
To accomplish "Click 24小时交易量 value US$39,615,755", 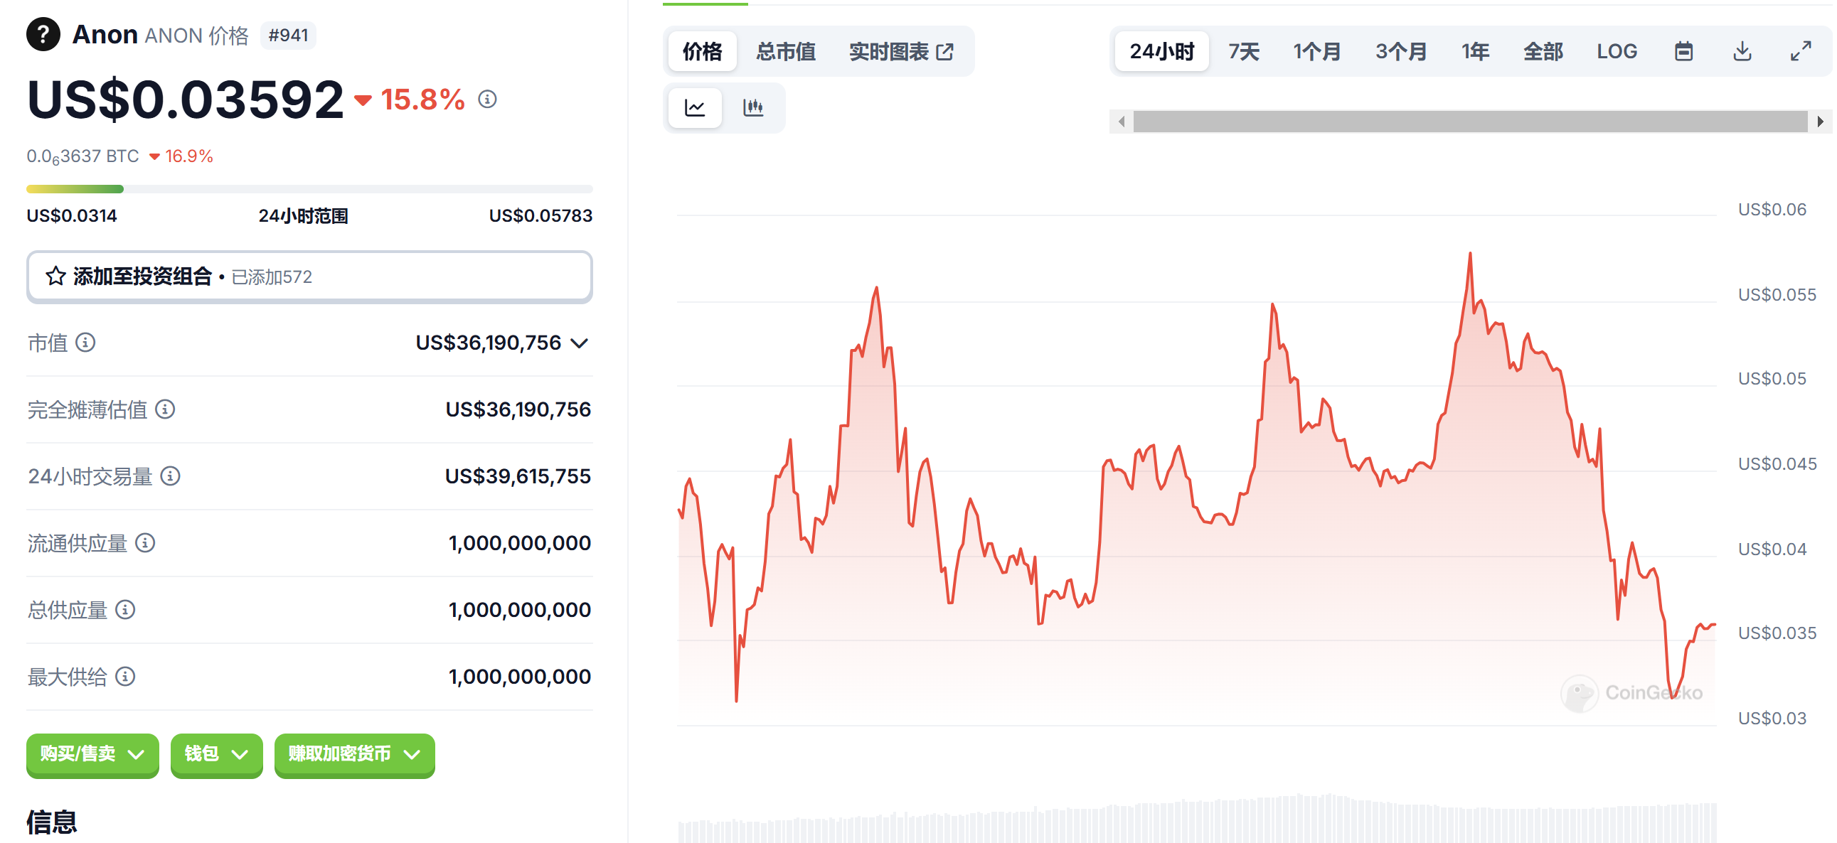I will [518, 476].
